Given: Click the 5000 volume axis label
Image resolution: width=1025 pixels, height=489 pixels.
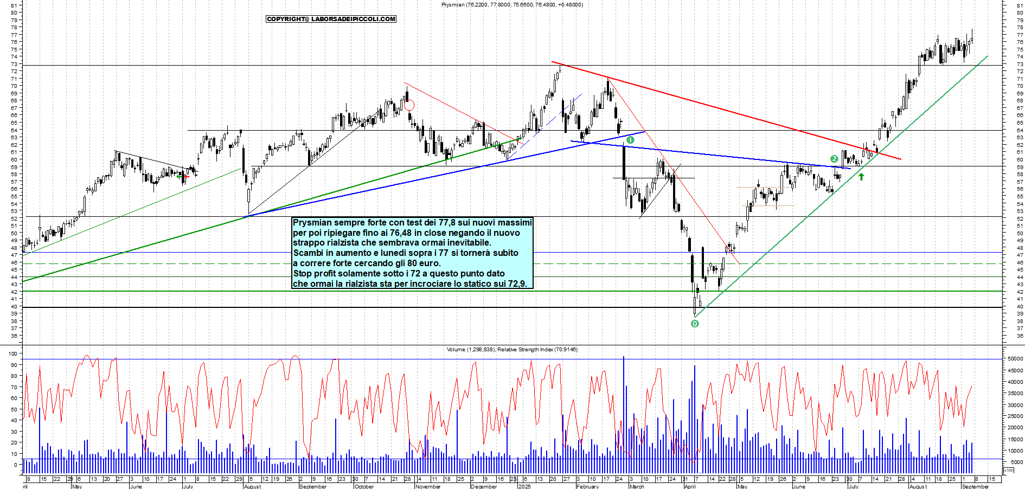Looking at the screenshot, I should pos(1017,462).
